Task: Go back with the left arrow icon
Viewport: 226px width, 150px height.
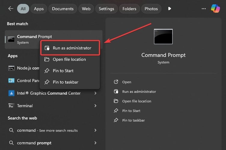Action: (11, 9)
